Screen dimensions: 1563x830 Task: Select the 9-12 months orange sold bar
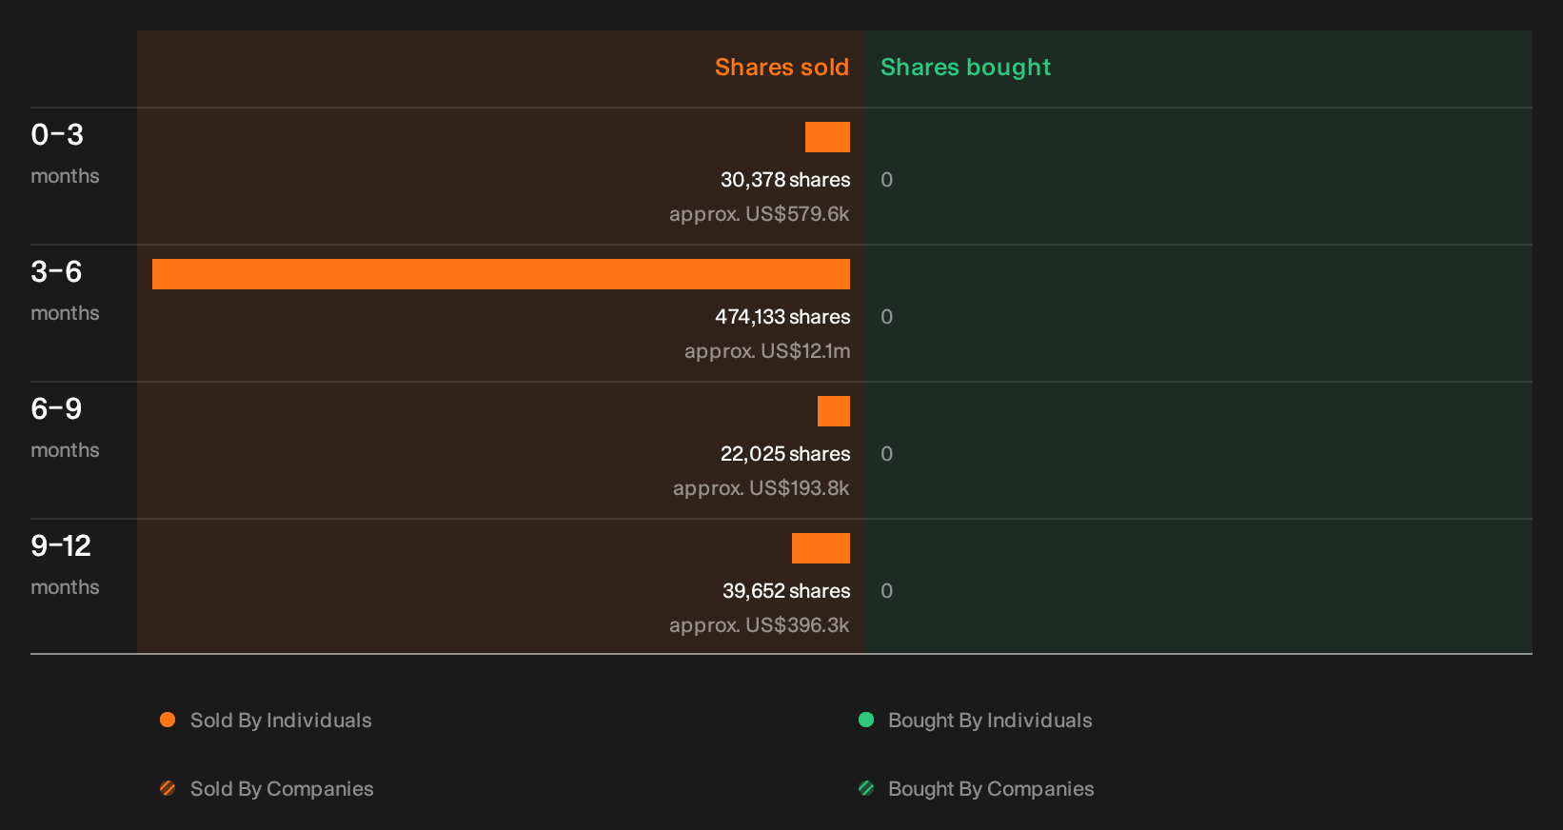click(x=821, y=548)
